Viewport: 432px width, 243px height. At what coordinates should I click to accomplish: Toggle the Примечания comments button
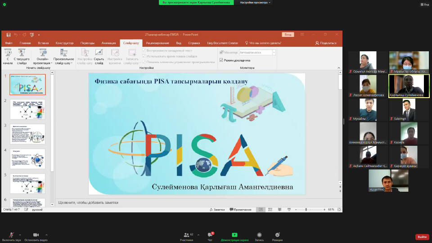click(x=240, y=210)
